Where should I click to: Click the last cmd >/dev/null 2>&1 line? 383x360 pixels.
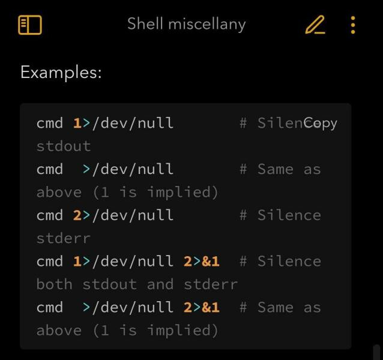tap(128, 308)
